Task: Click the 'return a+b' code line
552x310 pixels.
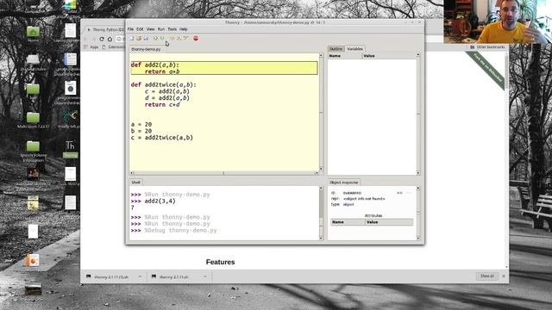Action: 162,71
